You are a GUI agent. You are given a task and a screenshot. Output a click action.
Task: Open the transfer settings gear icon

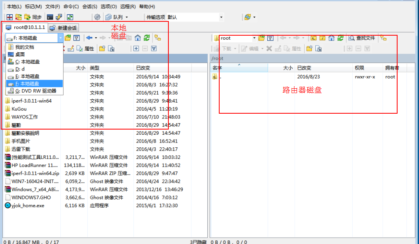pos(97,17)
